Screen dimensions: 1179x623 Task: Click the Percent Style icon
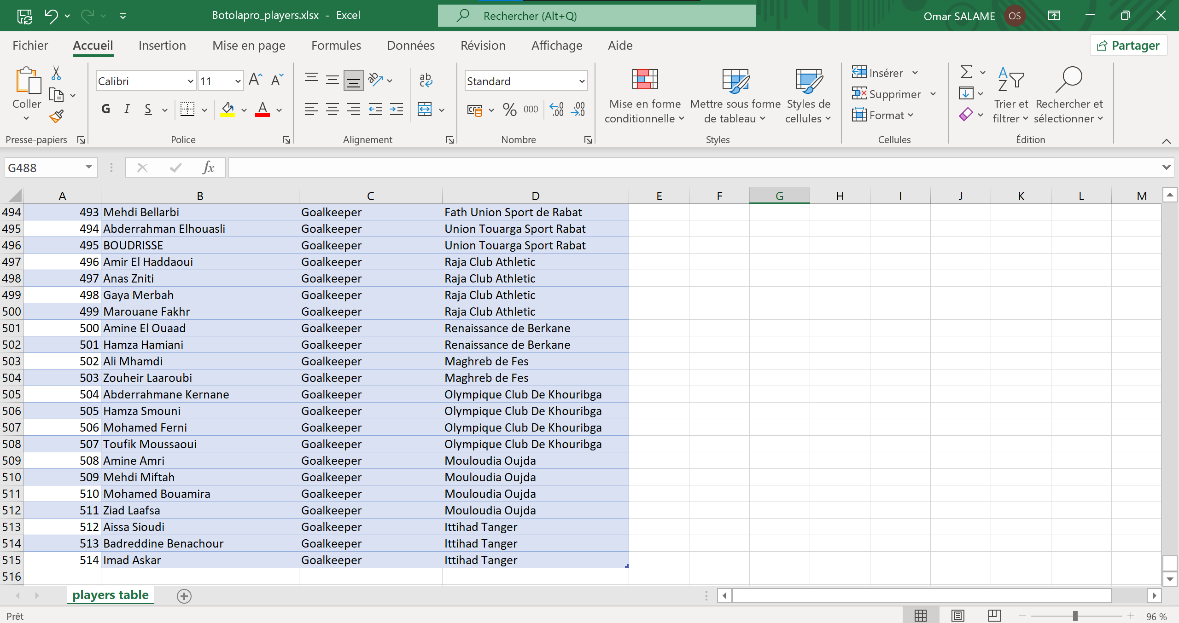tap(509, 110)
